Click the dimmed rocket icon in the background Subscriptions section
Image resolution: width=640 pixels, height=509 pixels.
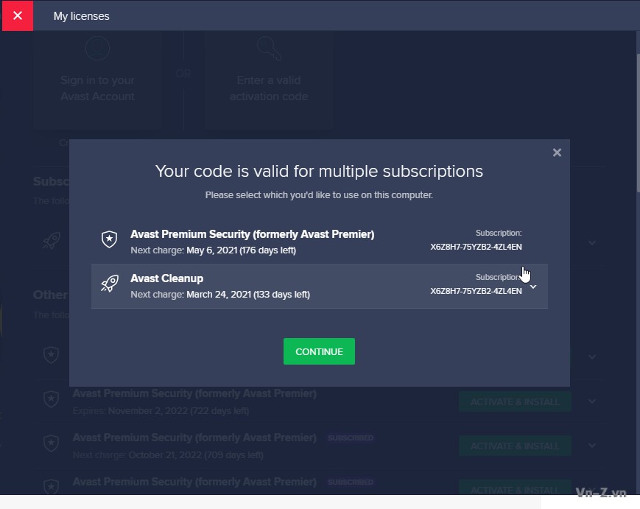point(51,241)
